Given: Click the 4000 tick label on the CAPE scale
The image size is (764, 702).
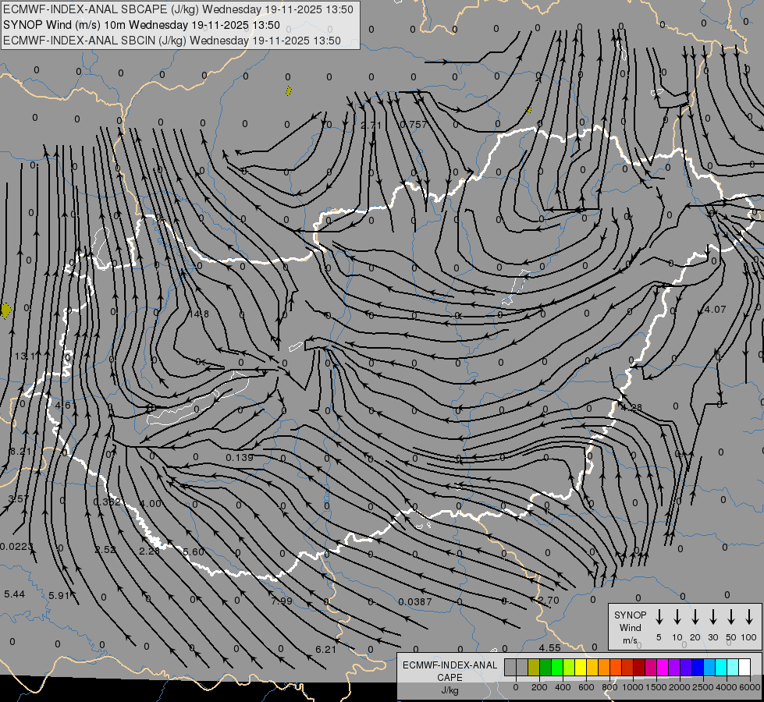Looking at the screenshot, I should point(726,687).
